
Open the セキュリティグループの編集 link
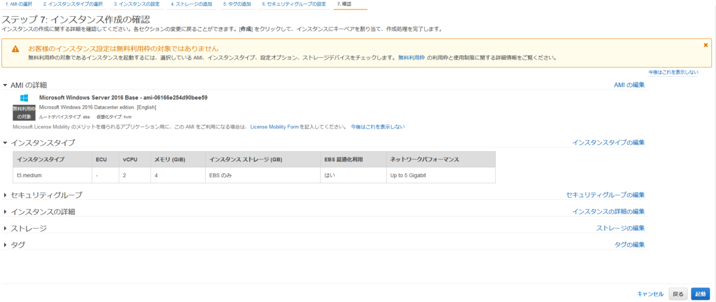click(606, 195)
